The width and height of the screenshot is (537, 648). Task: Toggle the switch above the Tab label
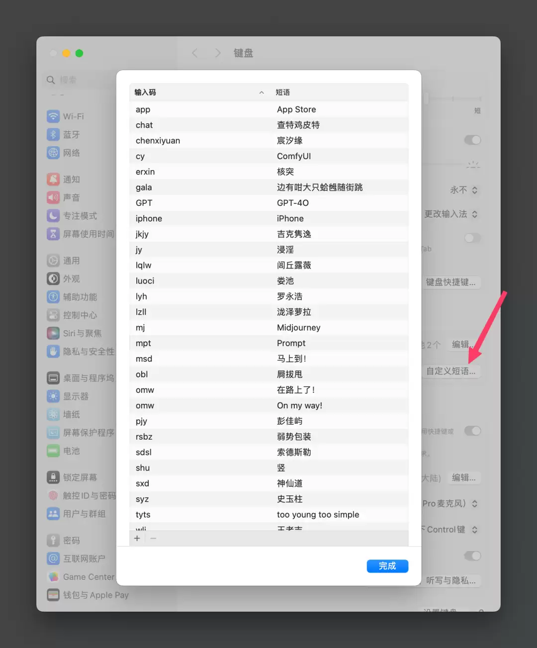tap(472, 238)
